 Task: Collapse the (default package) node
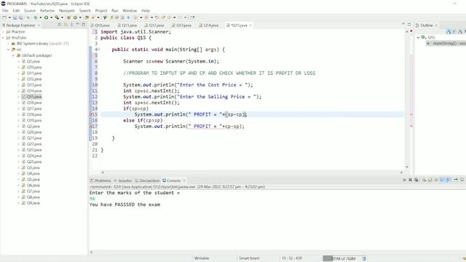(x=13, y=55)
